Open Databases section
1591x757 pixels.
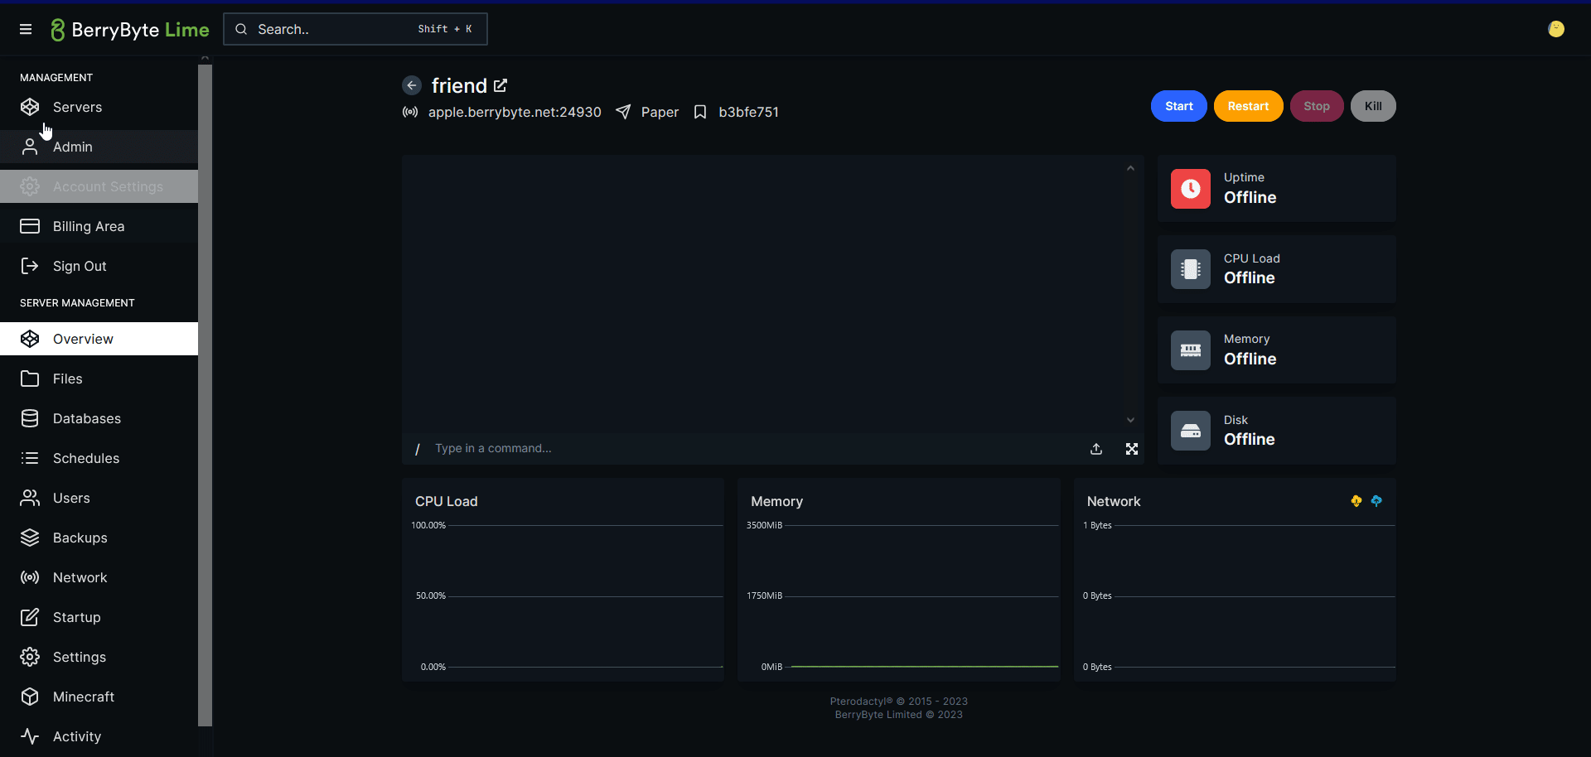pos(99,418)
